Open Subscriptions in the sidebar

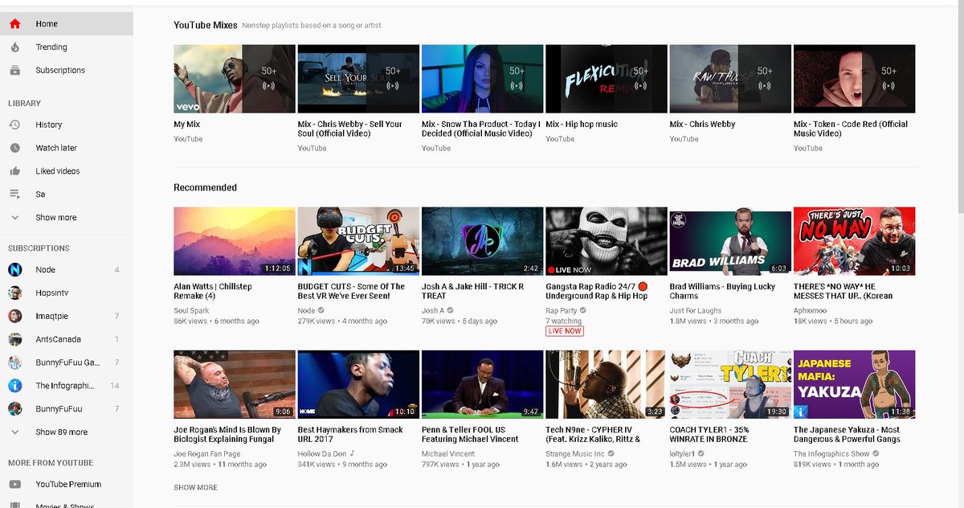click(x=67, y=71)
